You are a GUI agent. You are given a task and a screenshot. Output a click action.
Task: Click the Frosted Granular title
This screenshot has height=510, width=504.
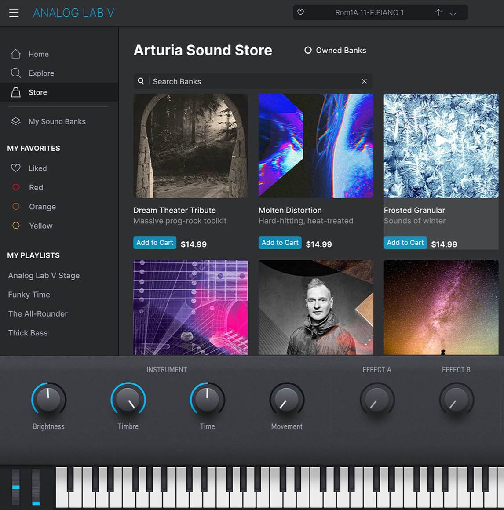[x=415, y=210]
